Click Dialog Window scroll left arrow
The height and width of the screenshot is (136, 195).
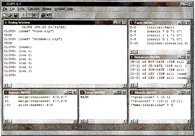[x=5, y=85]
